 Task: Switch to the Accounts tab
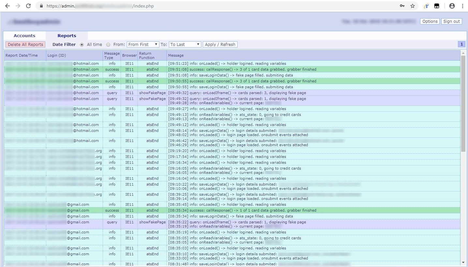coord(24,35)
